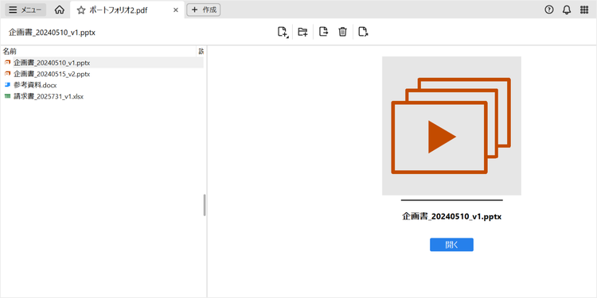Click the Word icon beside 参考資料.docx
Image resolution: width=597 pixels, height=298 pixels.
pos(7,85)
